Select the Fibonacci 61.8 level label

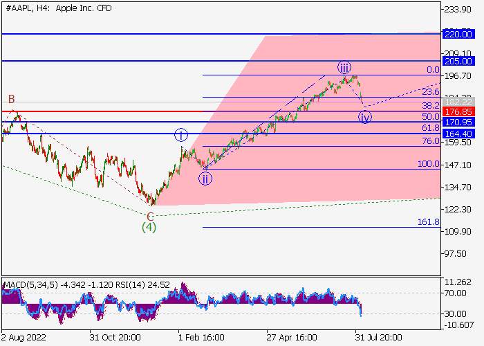point(430,128)
